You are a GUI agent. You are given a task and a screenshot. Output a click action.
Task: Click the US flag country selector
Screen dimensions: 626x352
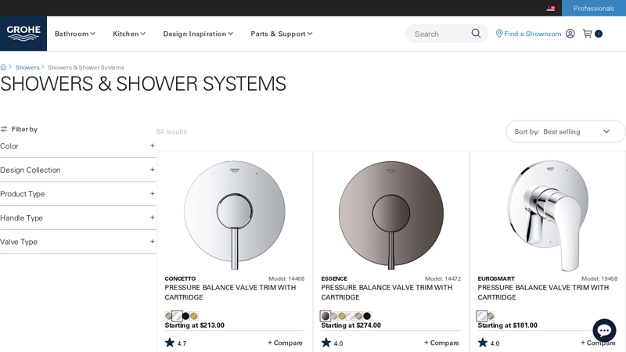pos(551,9)
